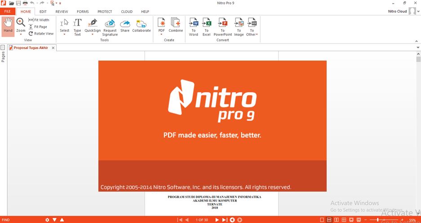The image size is (421, 223).
Task: Activate the Type Text tool
Action: [x=77, y=27]
